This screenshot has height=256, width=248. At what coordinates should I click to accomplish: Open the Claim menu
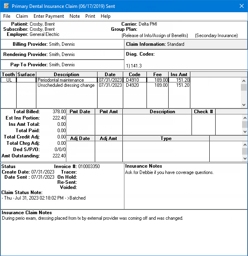pyautogui.click(x=22, y=16)
